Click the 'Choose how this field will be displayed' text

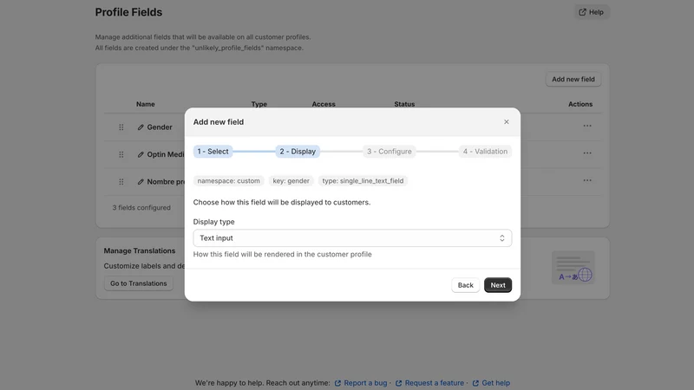281,202
